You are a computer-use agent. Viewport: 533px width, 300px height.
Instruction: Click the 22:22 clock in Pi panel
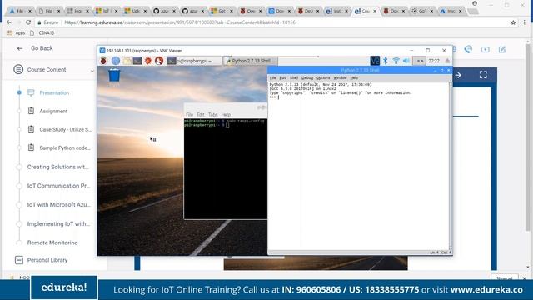(x=434, y=61)
